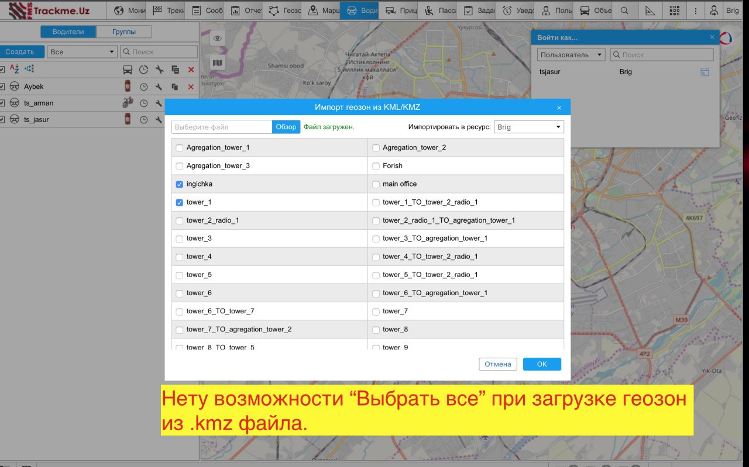Enable the tower_3 geofence checkbox
The width and height of the screenshot is (749, 467).
(180, 238)
